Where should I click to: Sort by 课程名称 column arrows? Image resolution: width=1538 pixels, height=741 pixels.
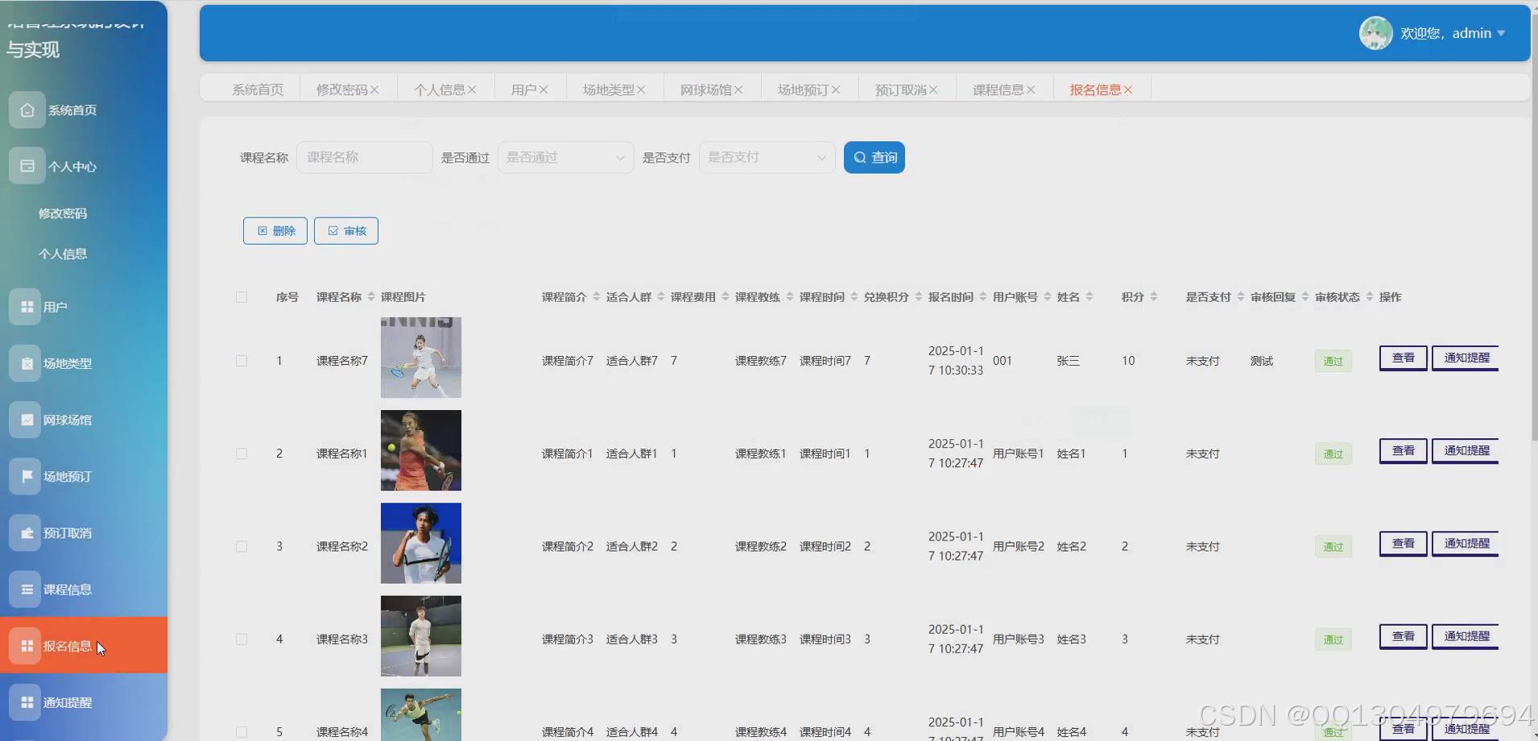pyautogui.click(x=371, y=297)
